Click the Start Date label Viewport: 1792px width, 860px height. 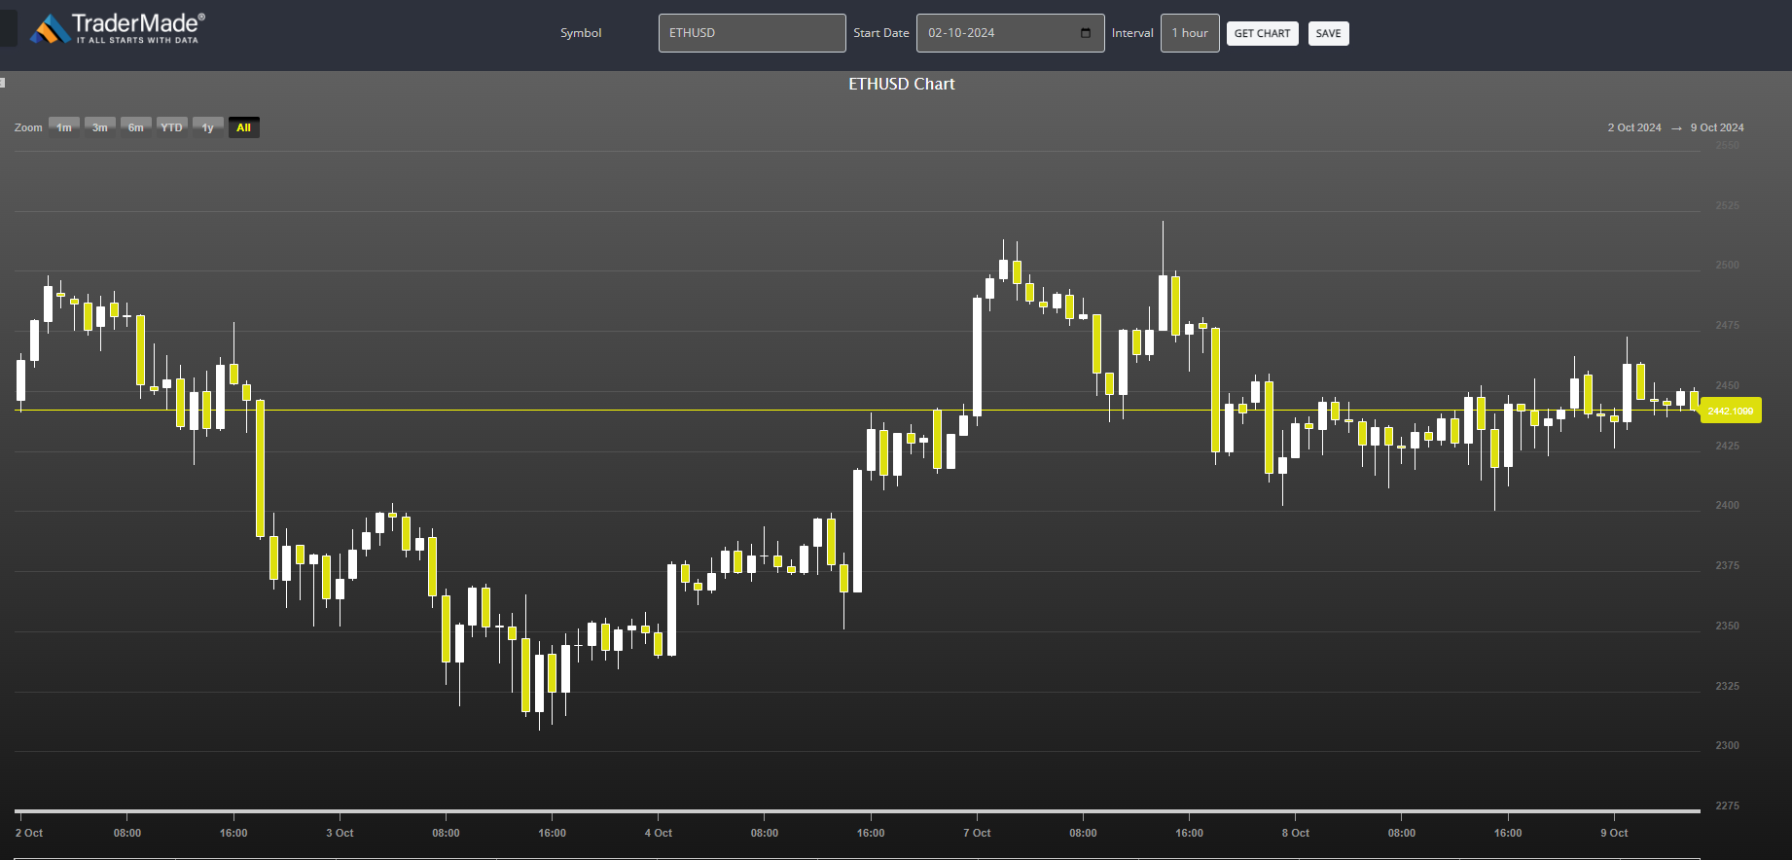pos(881,33)
